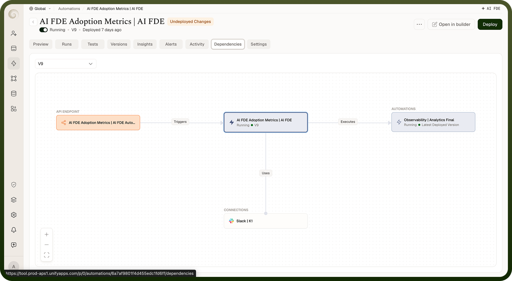Open the workflow nodes sidebar icon

tap(14, 78)
